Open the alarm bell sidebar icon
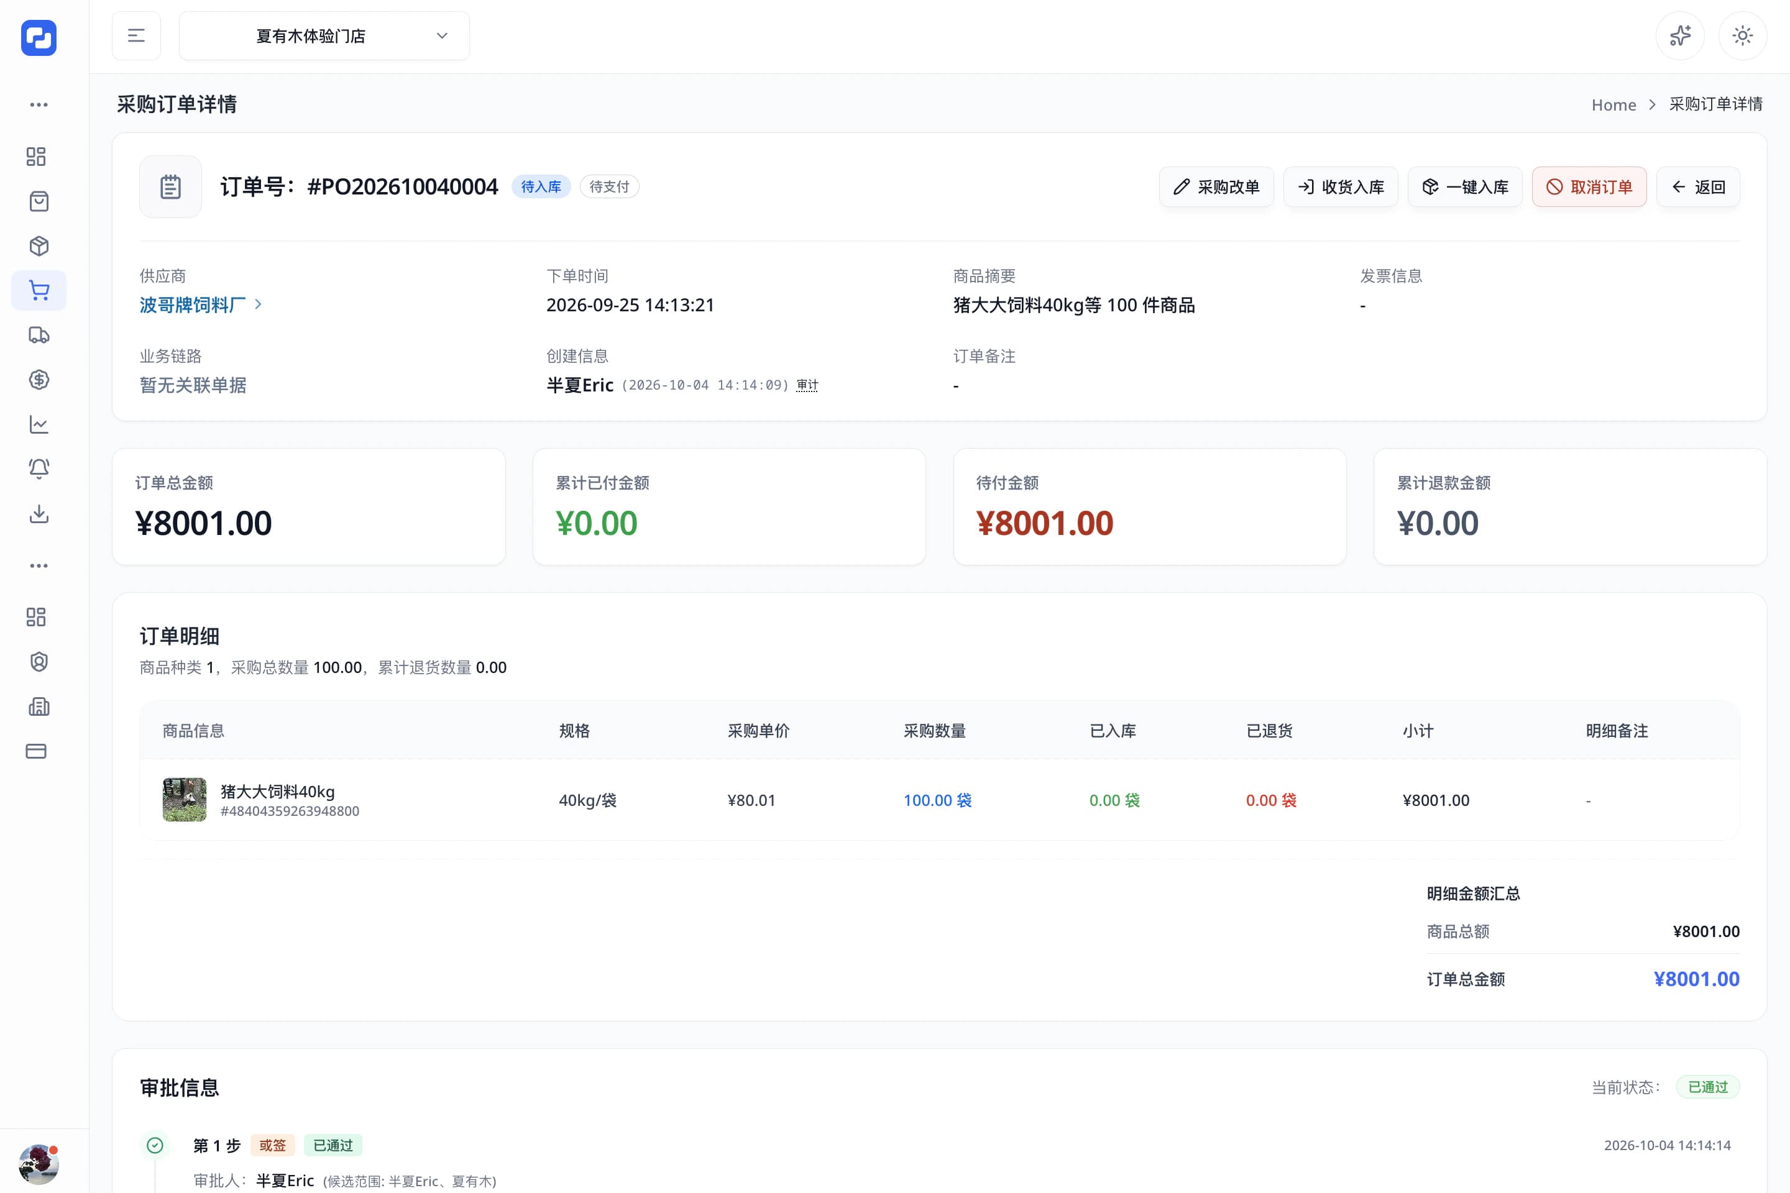Viewport: 1790px width, 1193px height. (x=39, y=469)
